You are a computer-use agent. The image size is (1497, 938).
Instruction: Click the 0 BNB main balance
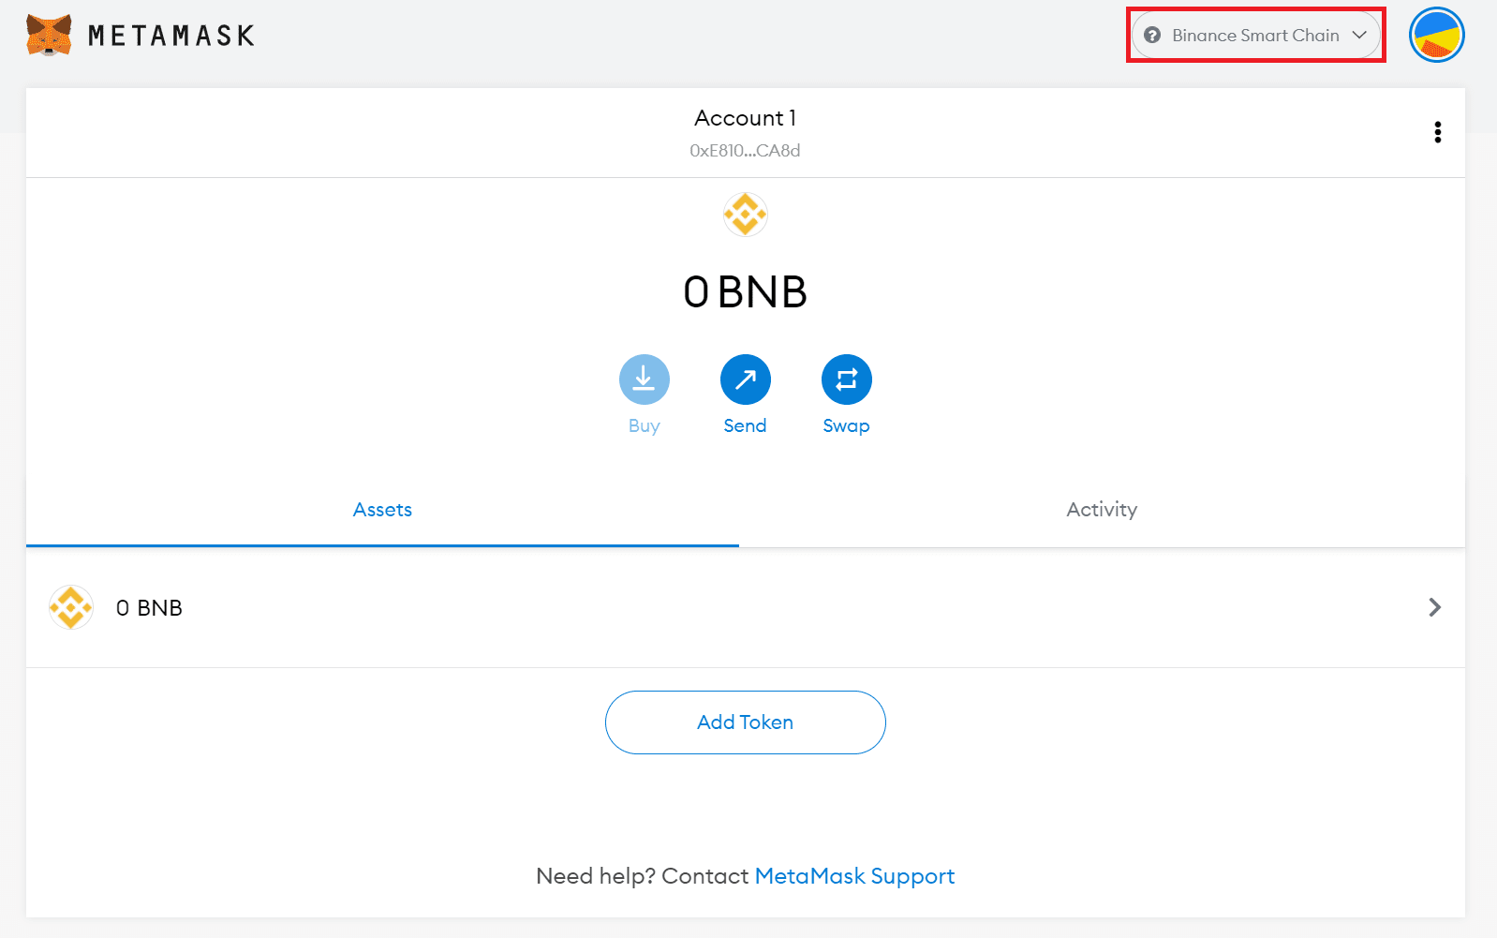[745, 291]
